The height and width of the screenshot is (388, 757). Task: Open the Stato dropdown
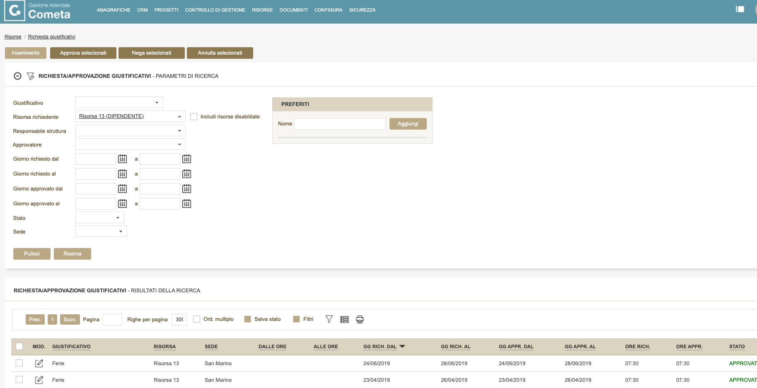pyautogui.click(x=118, y=218)
